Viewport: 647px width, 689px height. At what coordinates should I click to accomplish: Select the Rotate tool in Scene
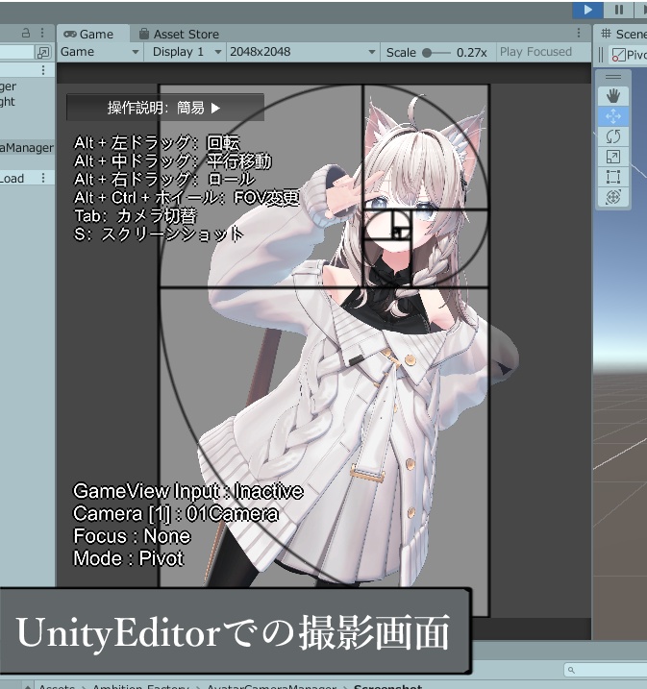coord(613,136)
